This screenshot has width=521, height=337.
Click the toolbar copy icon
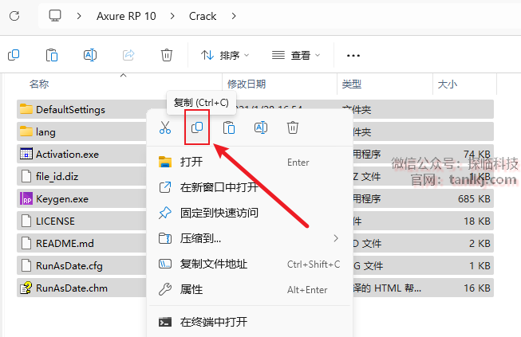[14, 55]
